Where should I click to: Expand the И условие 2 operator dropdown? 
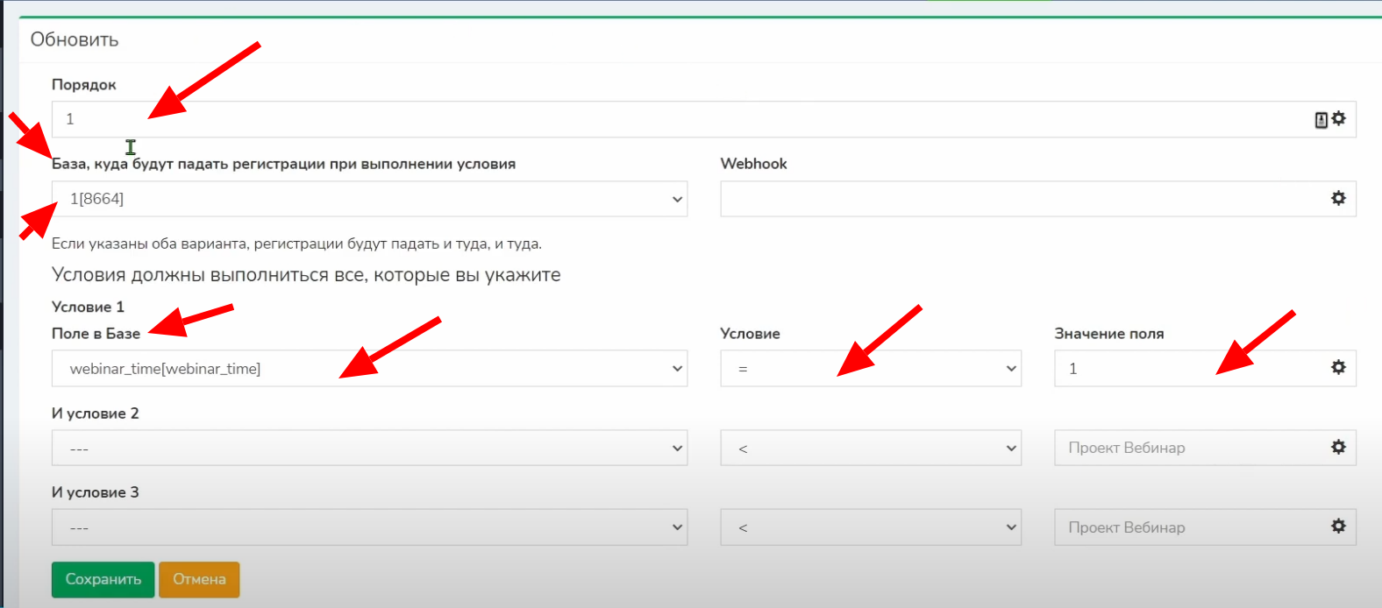(870, 448)
